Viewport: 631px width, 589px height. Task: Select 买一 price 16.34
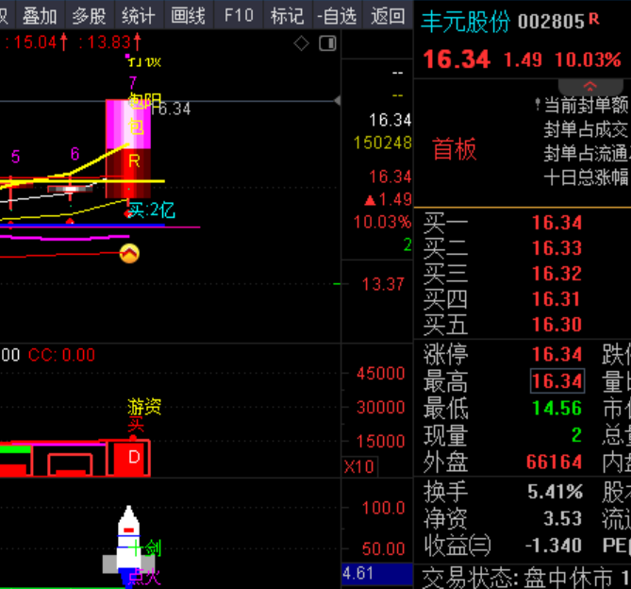point(556,223)
